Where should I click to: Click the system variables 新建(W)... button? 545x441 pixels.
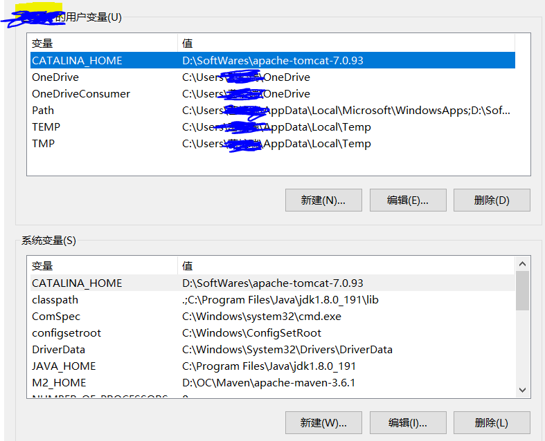coord(323,422)
